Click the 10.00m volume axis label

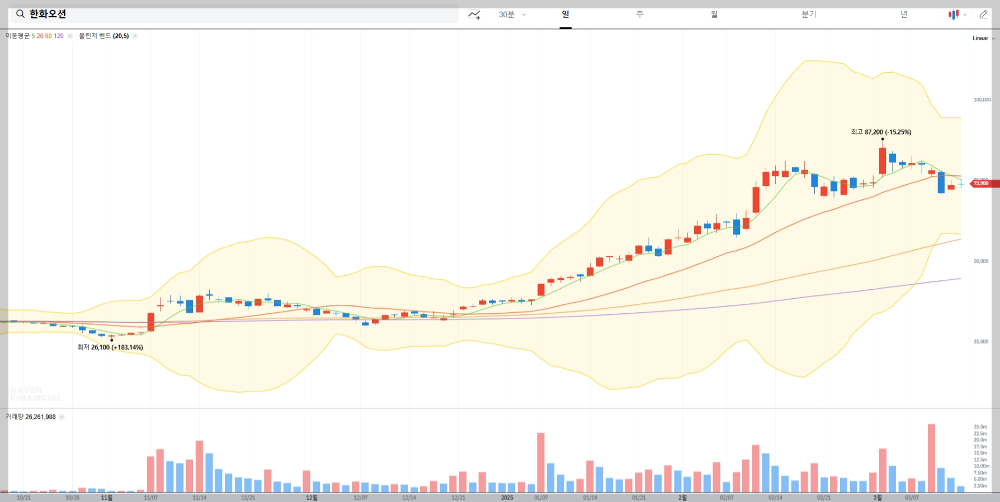(x=982, y=466)
